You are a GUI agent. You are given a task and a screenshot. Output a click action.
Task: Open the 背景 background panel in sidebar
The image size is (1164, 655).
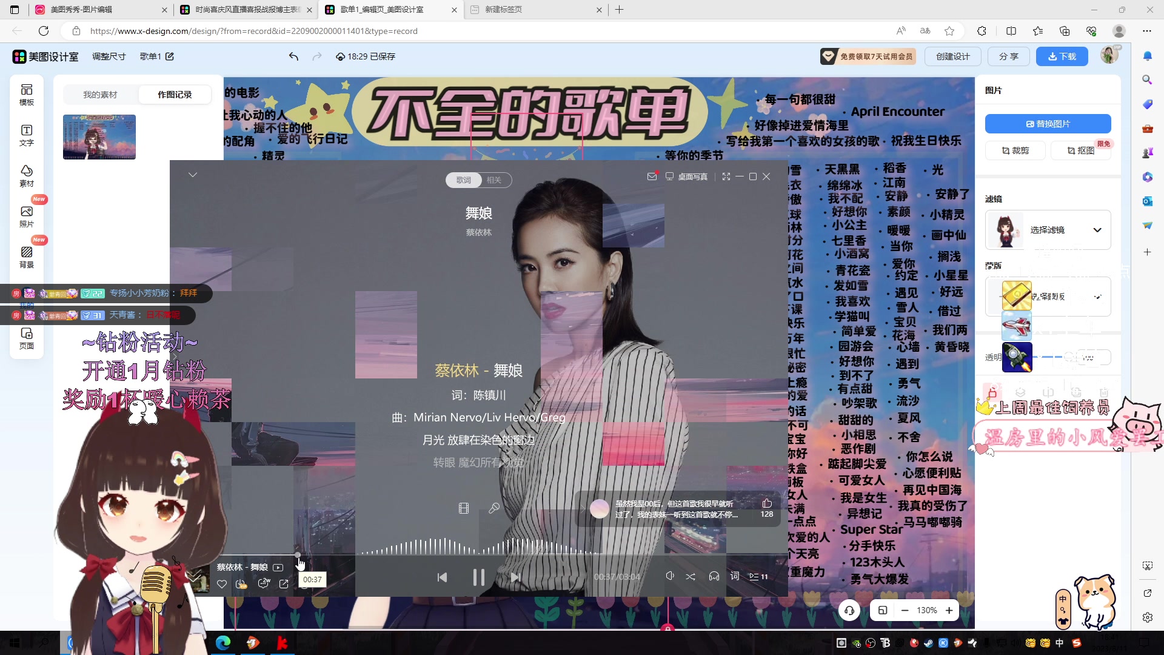[27, 258]
